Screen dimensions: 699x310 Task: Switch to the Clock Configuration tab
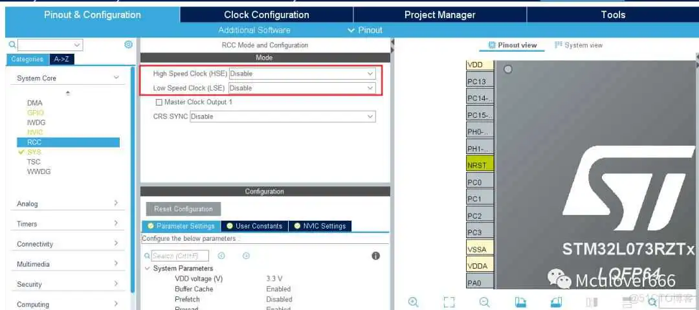(266, 14)
